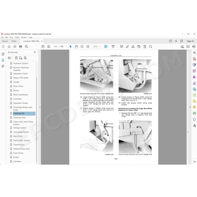Image resolution: width=197 pixels, height=197 pixels.
Task: Star the document with the bookmark star icon
Action: tap(9, 47)
